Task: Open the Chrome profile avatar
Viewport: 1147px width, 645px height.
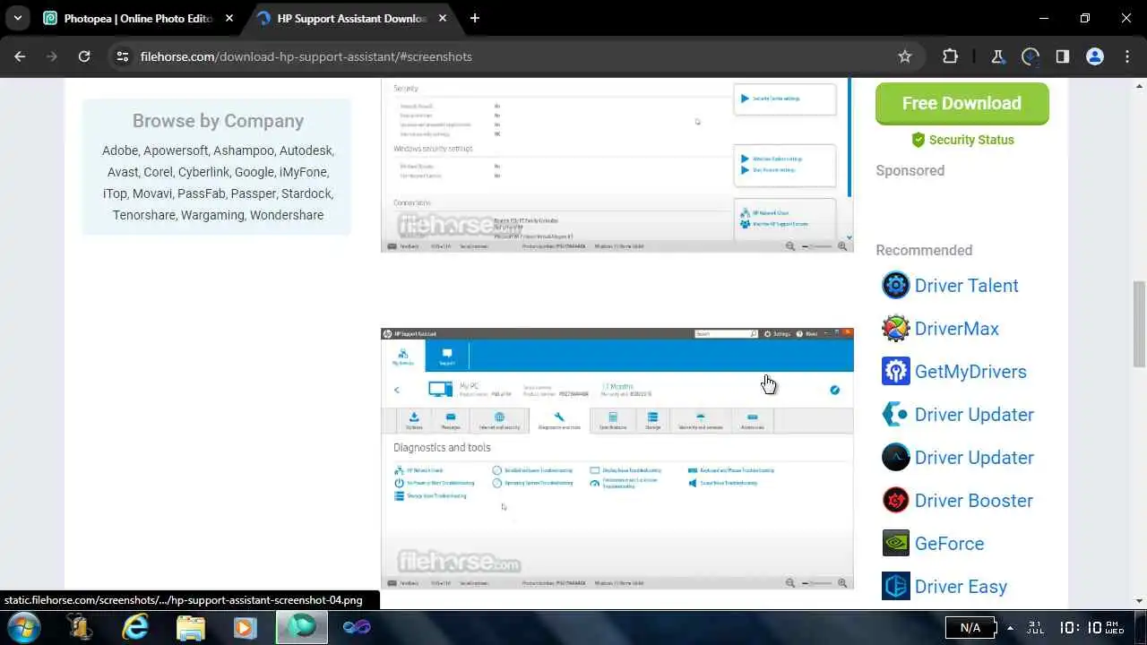Action: [1094, 56]
